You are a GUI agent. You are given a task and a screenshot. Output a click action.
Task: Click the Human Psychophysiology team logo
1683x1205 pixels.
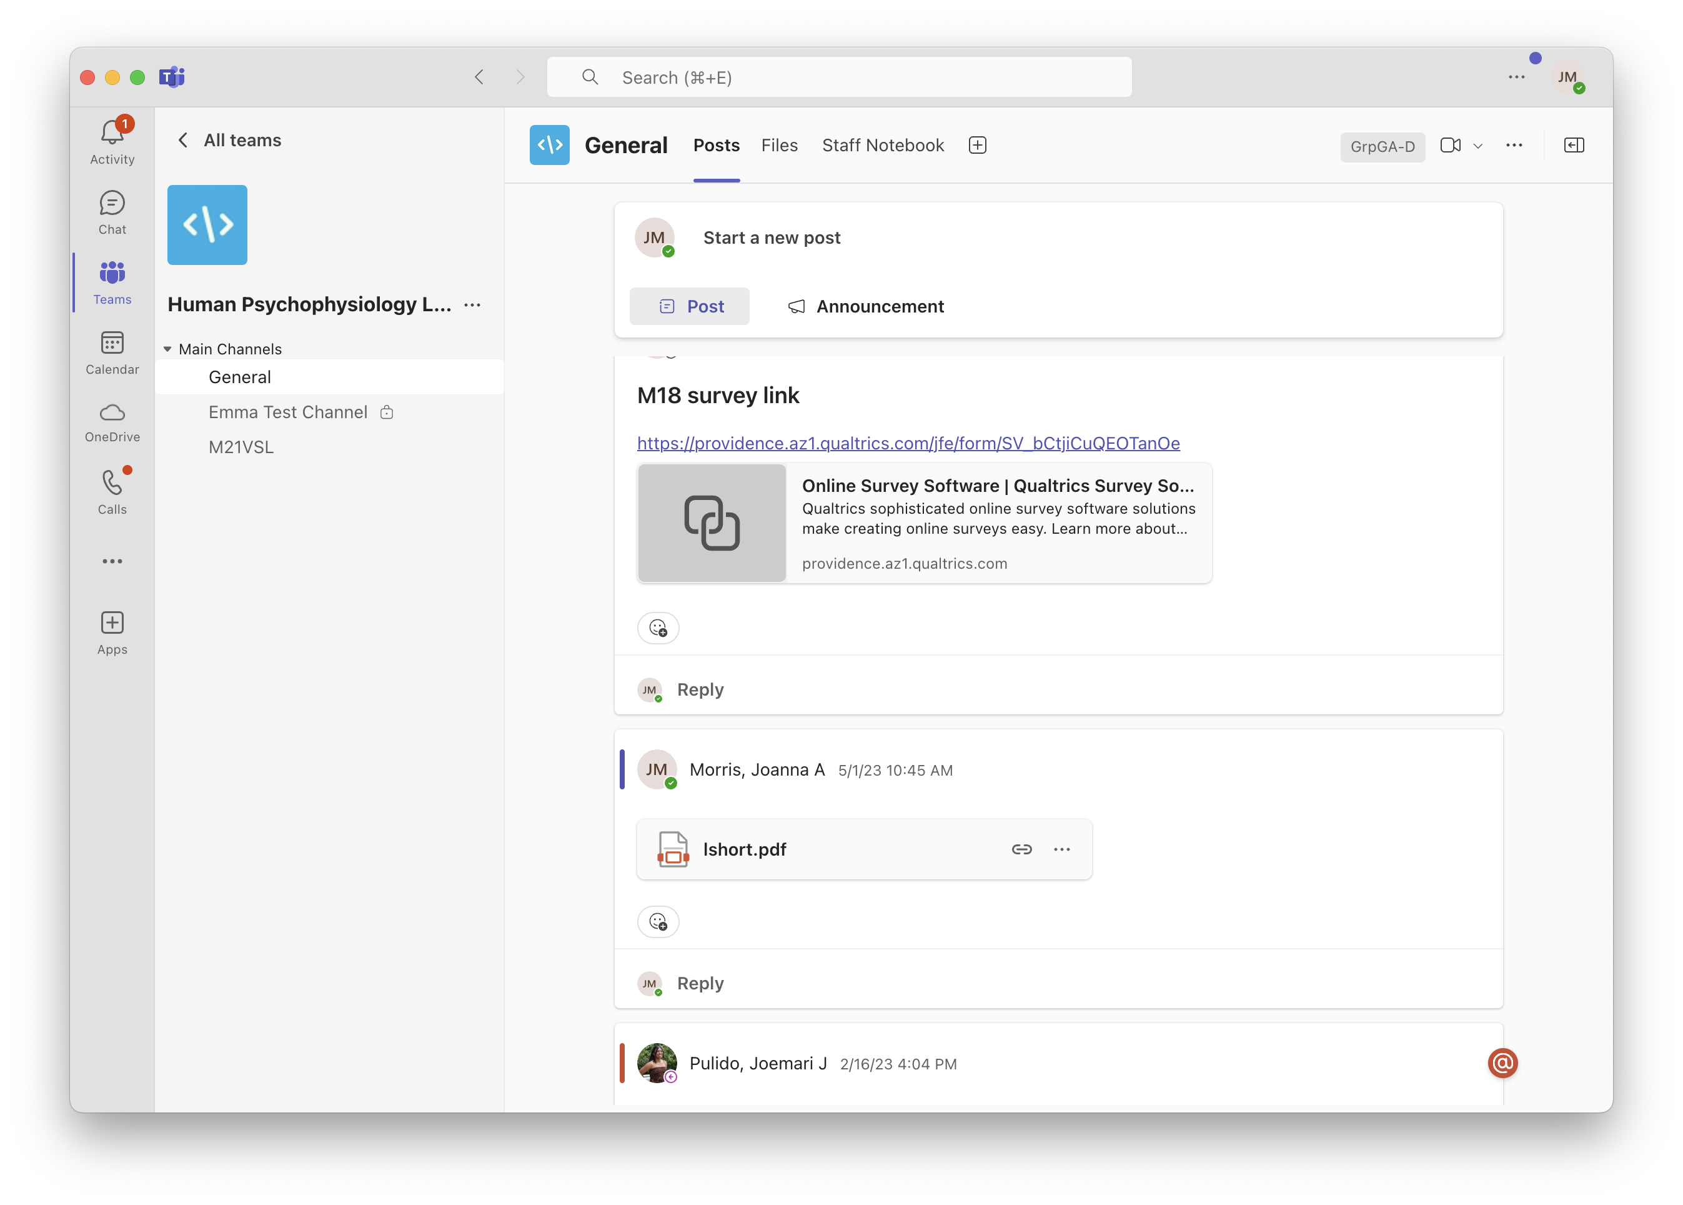tap(207, 225)
